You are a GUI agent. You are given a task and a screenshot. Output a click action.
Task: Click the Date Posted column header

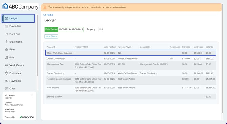(109, 47)
